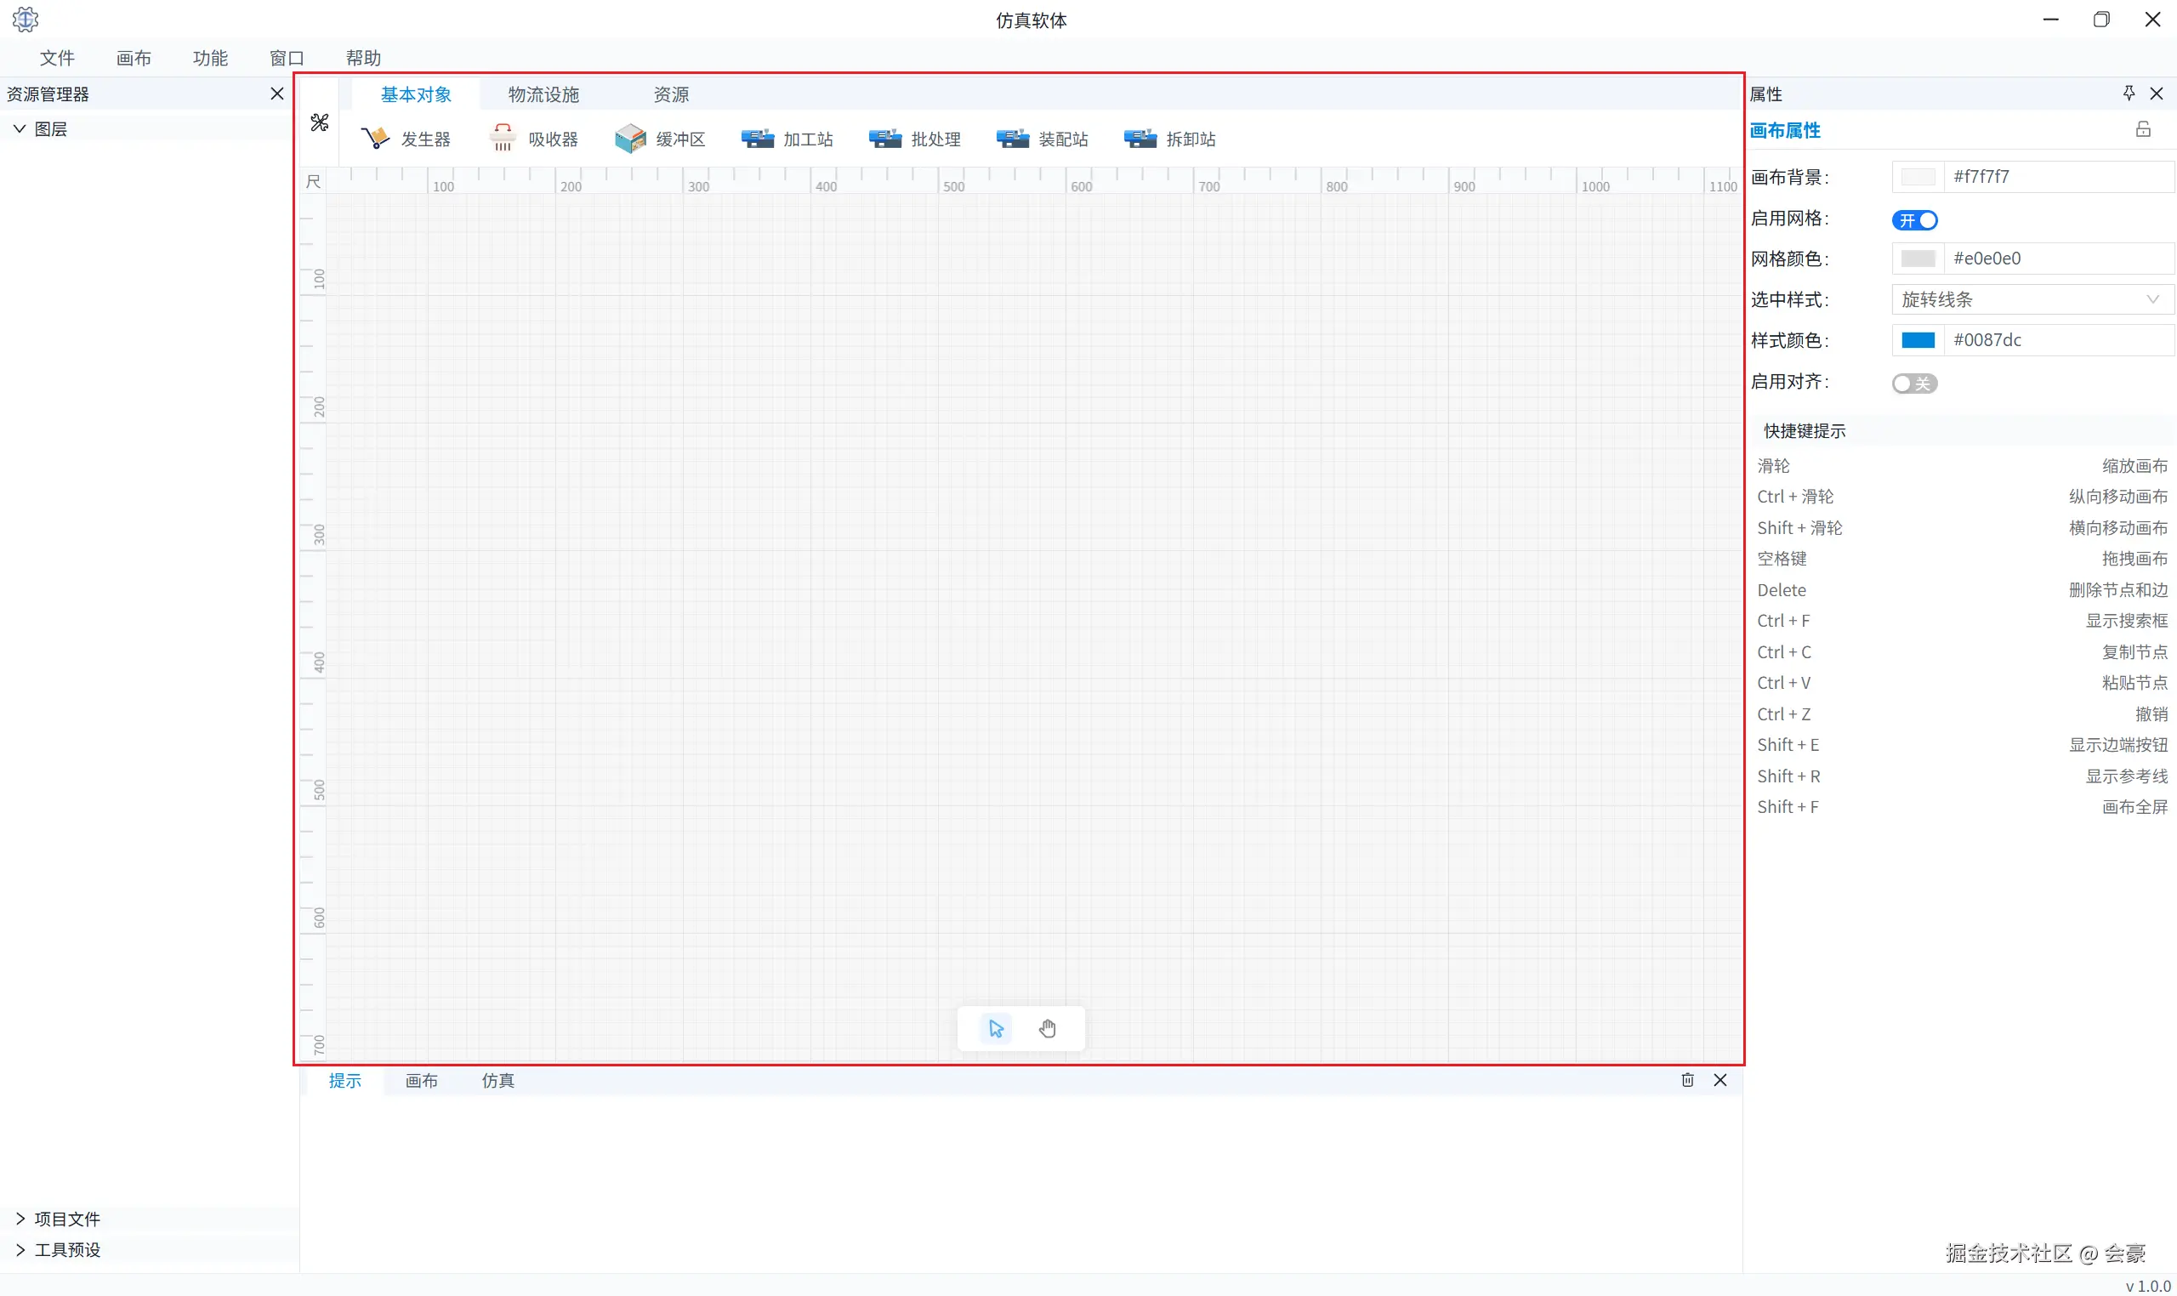This screenshot has width=2177, height=1296.
Task: Collapse the 图层 tree section
Action: tap(20, 128)
